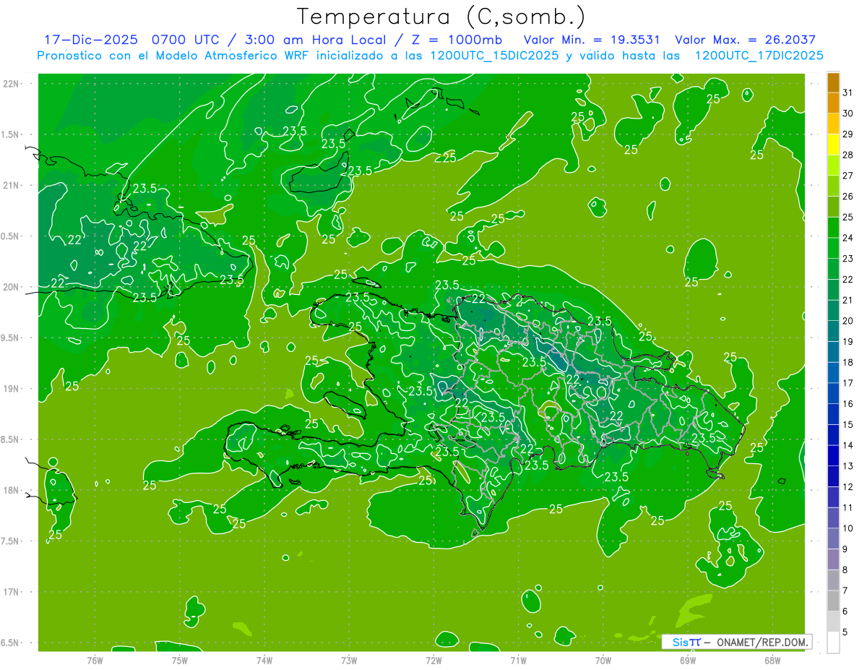
Task: Click the 'Temperatura (C,somb.)' map title
Action: point(441,16)
